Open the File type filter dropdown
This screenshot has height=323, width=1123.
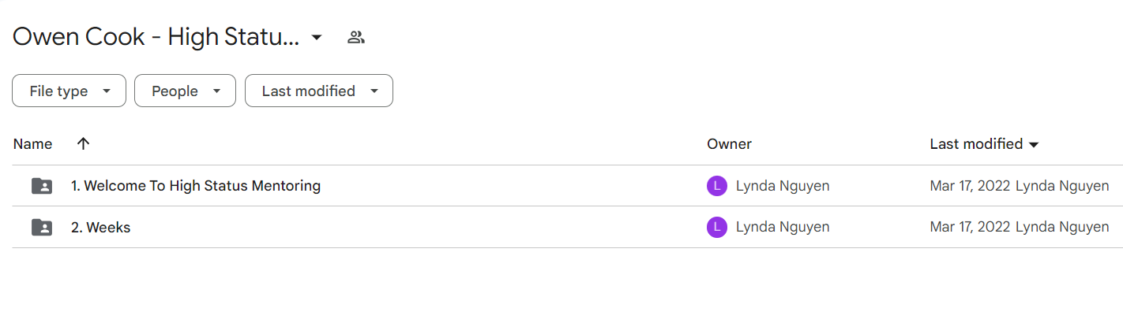pos(69,91)
